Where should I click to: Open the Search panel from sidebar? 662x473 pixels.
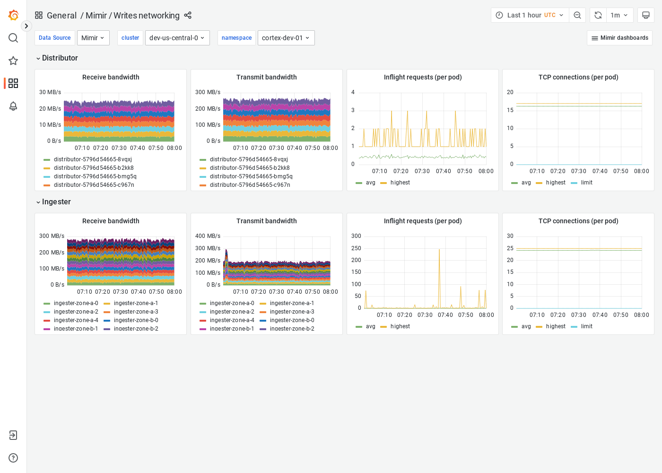point(13,38)
